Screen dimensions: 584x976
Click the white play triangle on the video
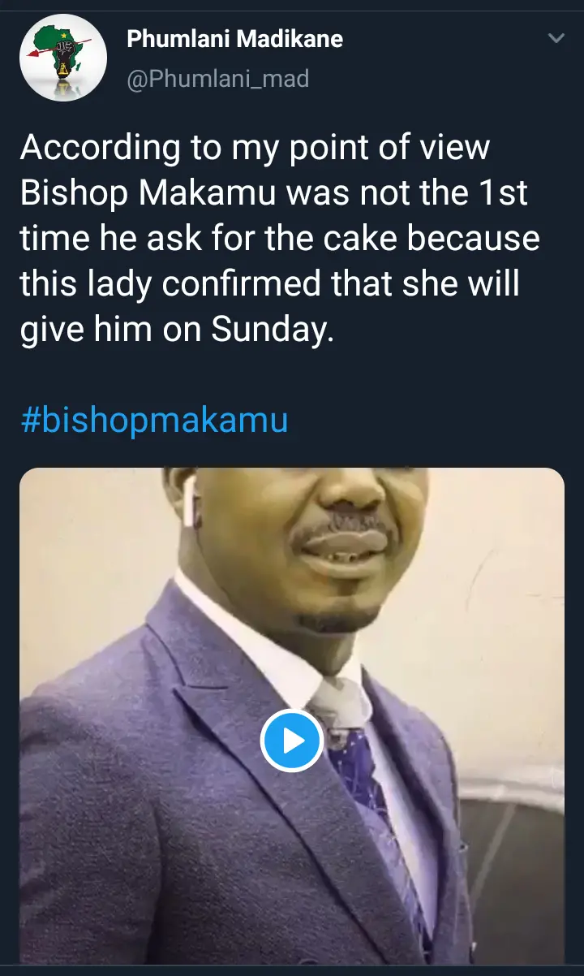(x=294, y=741)
